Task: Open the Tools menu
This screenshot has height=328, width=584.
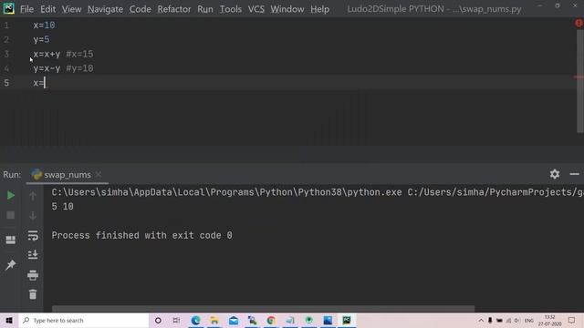Action: (x=230, y=9)
